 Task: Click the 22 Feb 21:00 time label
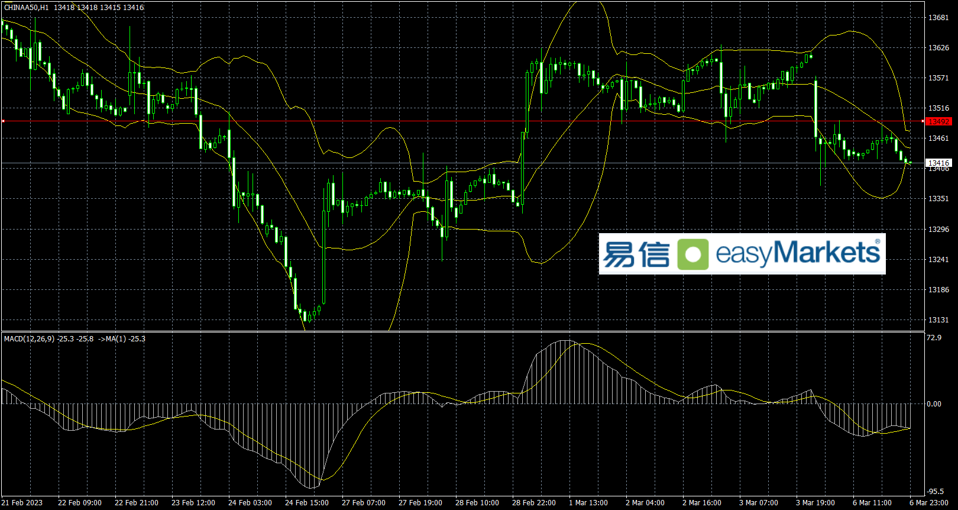coord(137,503)
